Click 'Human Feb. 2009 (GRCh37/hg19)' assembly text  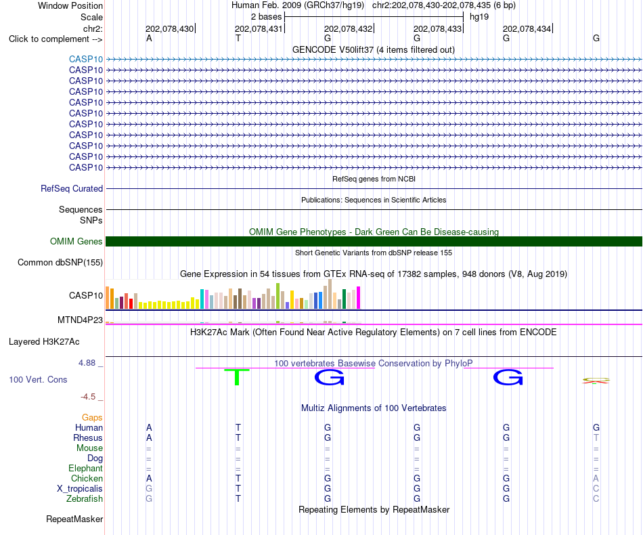298,5
